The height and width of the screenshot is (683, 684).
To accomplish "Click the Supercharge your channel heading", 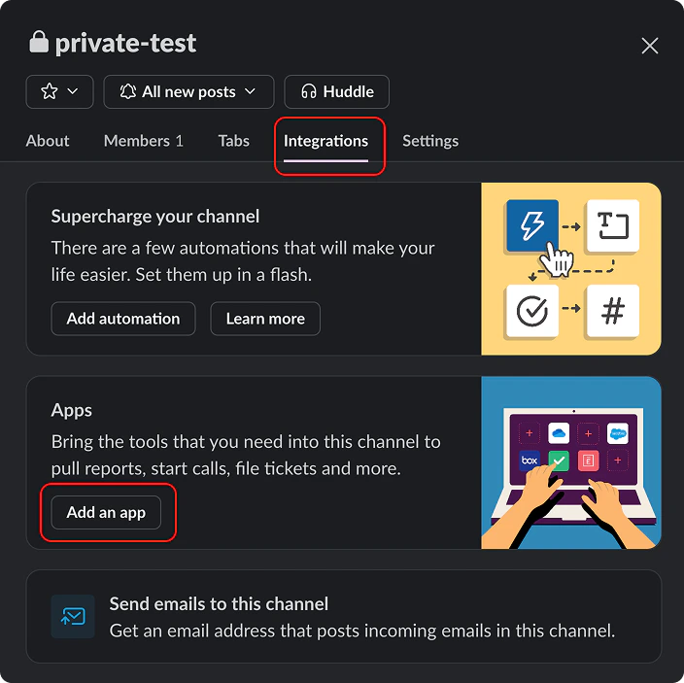I will point(155,217).
